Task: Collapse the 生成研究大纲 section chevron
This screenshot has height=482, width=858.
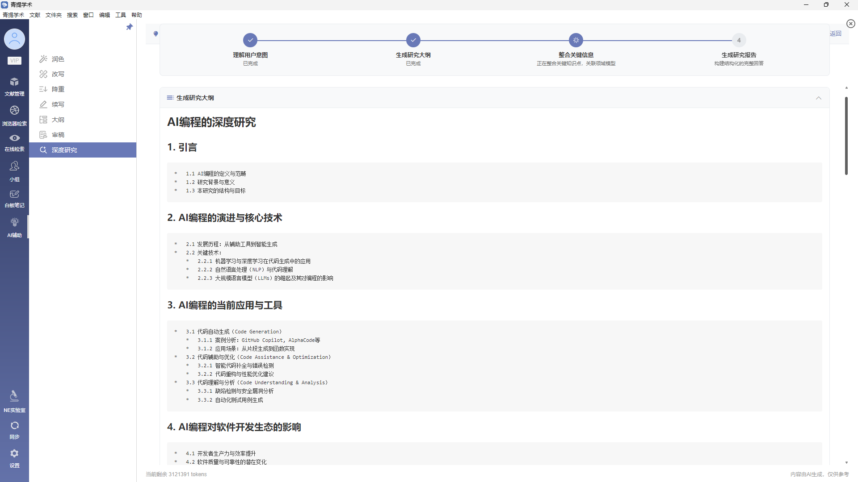Action: [818, 98]
